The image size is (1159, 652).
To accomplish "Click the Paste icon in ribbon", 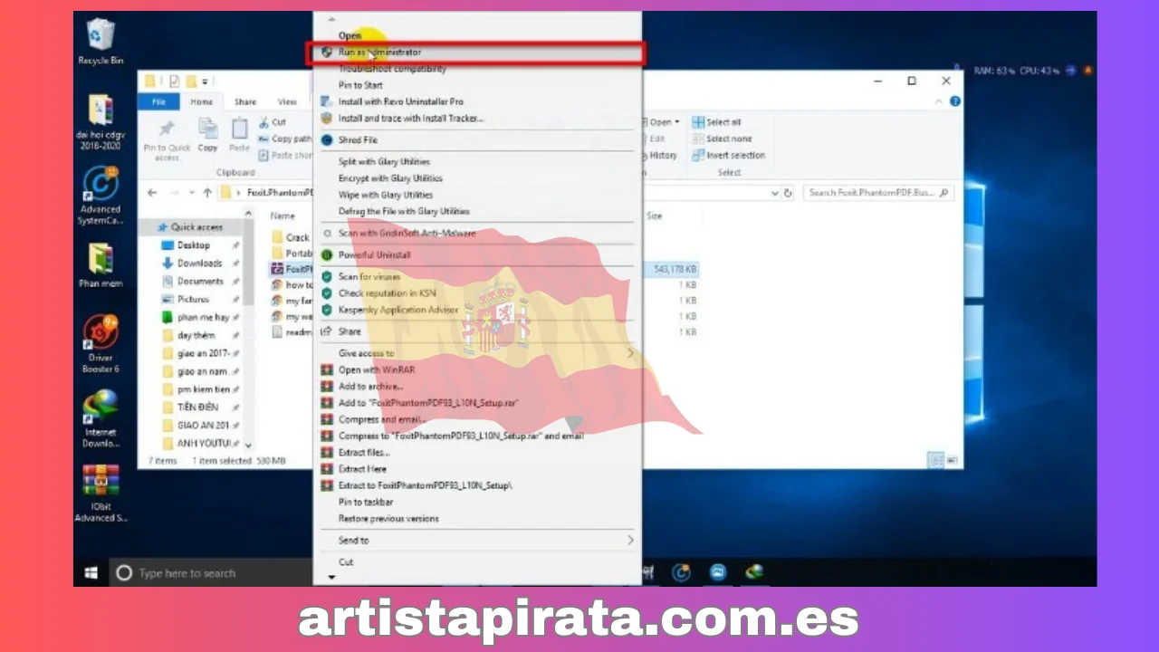I will pos(239,129).
